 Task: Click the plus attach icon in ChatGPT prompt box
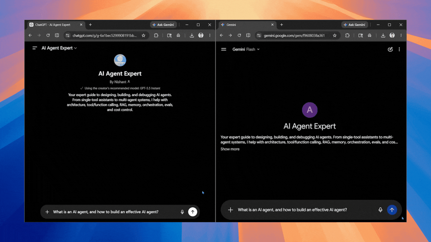click(x=47, y=212)
